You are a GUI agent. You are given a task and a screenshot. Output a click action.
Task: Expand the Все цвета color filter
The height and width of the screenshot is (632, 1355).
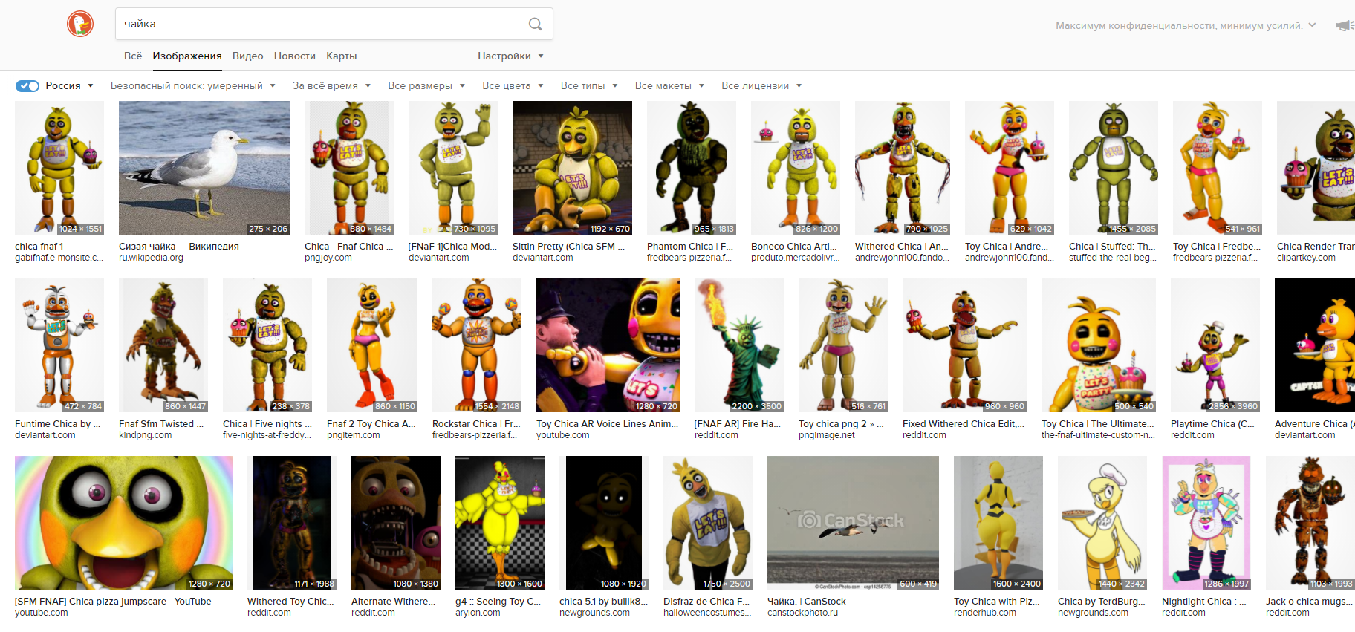pos(513,85)
